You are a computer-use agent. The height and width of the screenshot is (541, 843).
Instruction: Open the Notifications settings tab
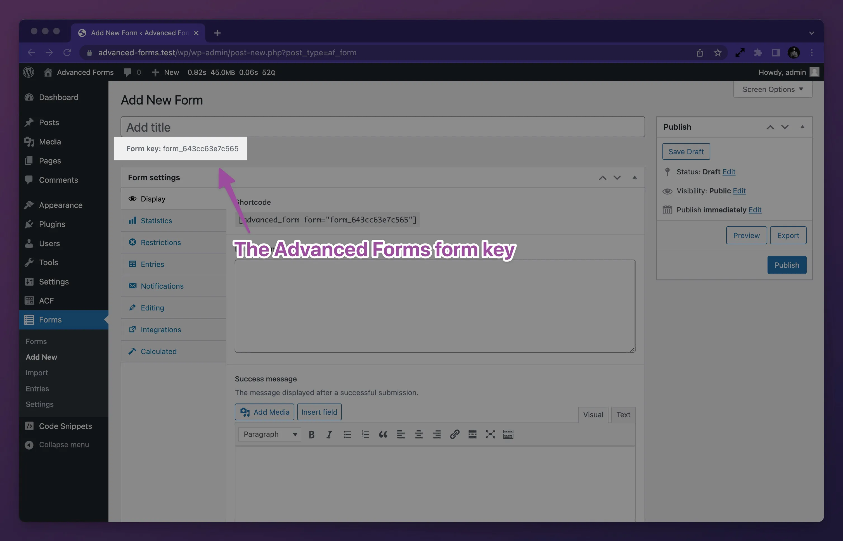pyautogui.click(x=174, y=286)
